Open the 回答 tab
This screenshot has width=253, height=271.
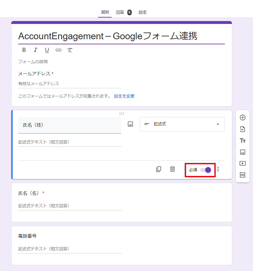point(120,12)
